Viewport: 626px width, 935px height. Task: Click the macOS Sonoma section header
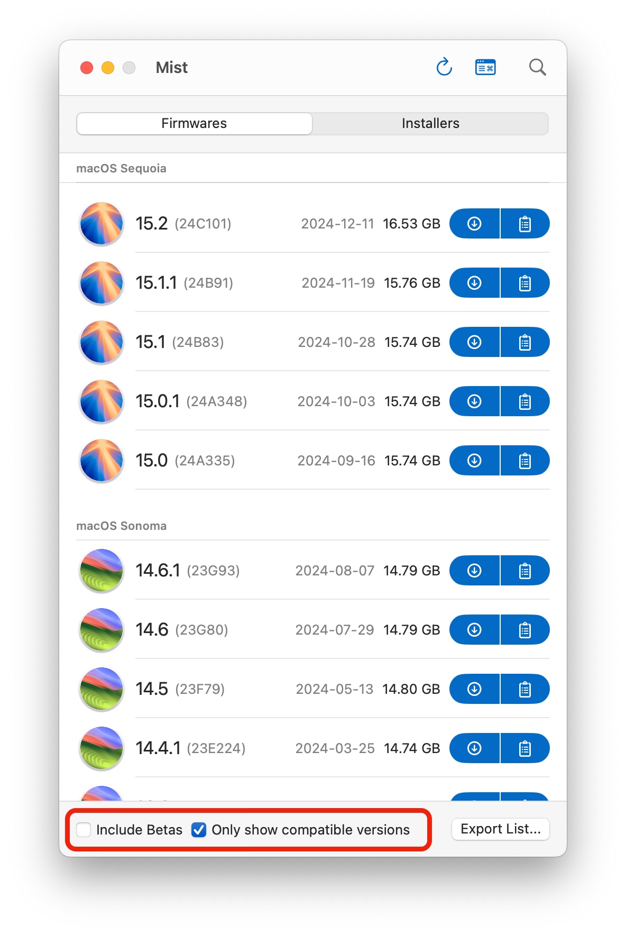tap(121, 526)
